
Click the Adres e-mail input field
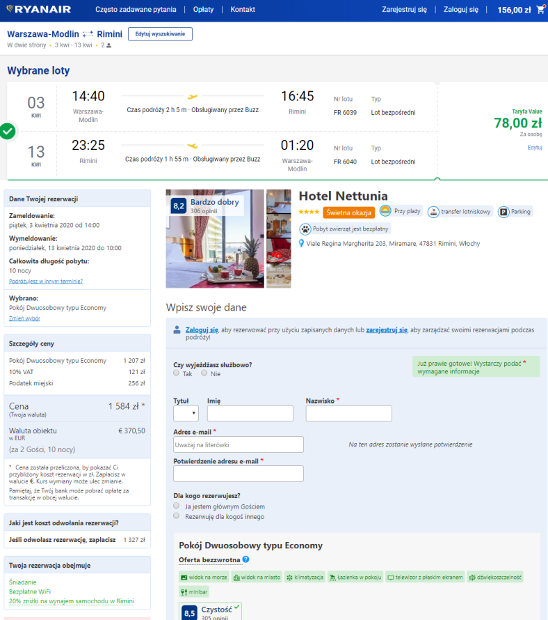(x=239, y=444)
